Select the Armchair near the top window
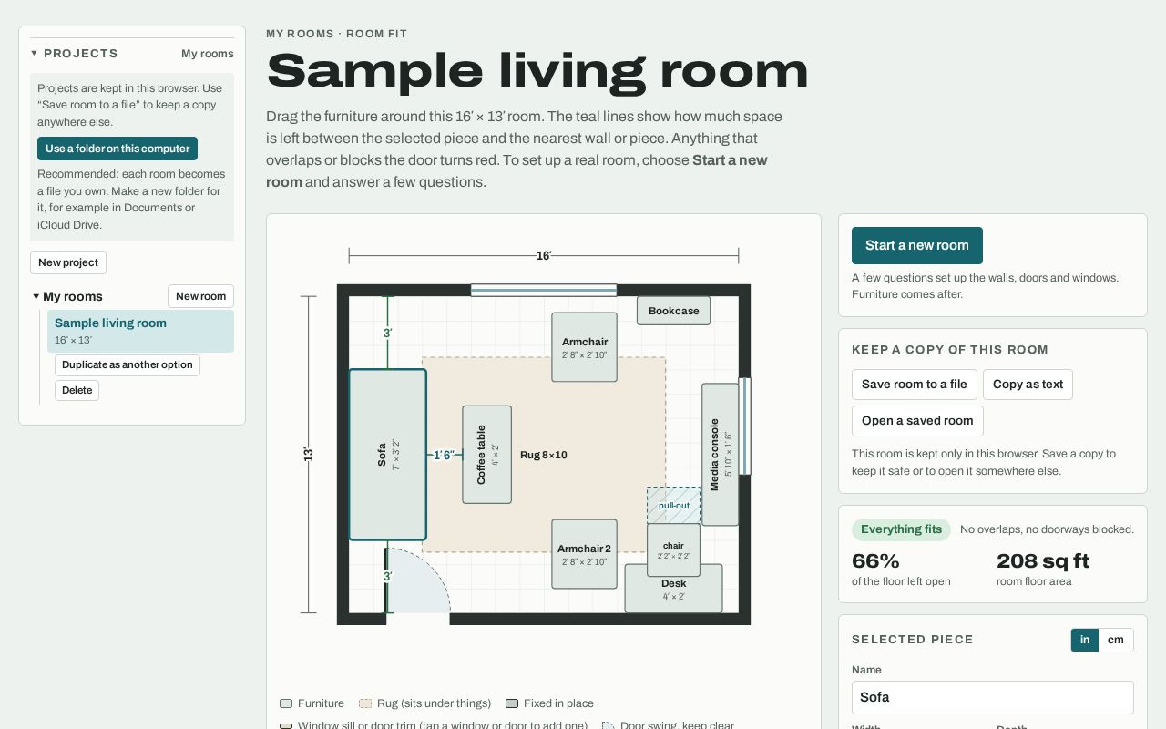The image size is (1166, 729). coord(584,347)
